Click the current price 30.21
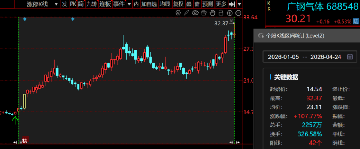Screen dimensions: 360x149 click(x=298, y=19)
